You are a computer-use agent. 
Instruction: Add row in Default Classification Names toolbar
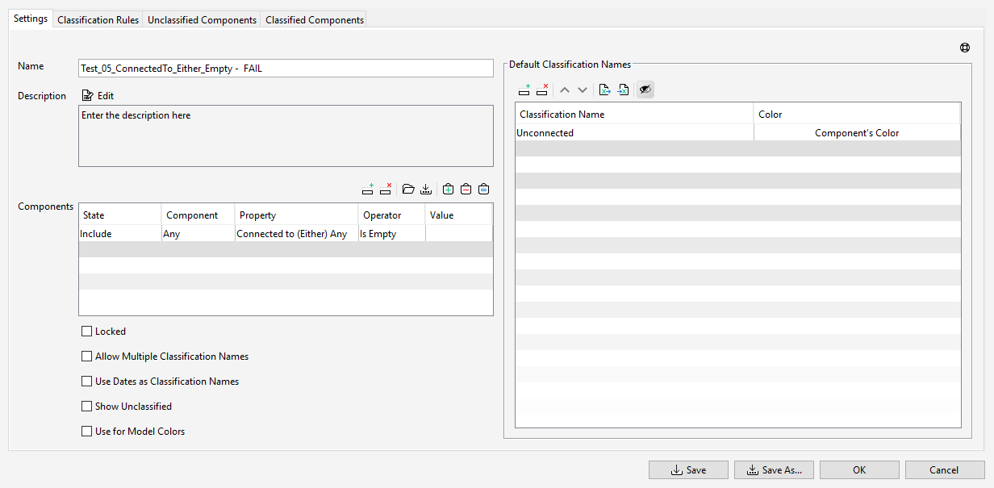click(524, 90)
